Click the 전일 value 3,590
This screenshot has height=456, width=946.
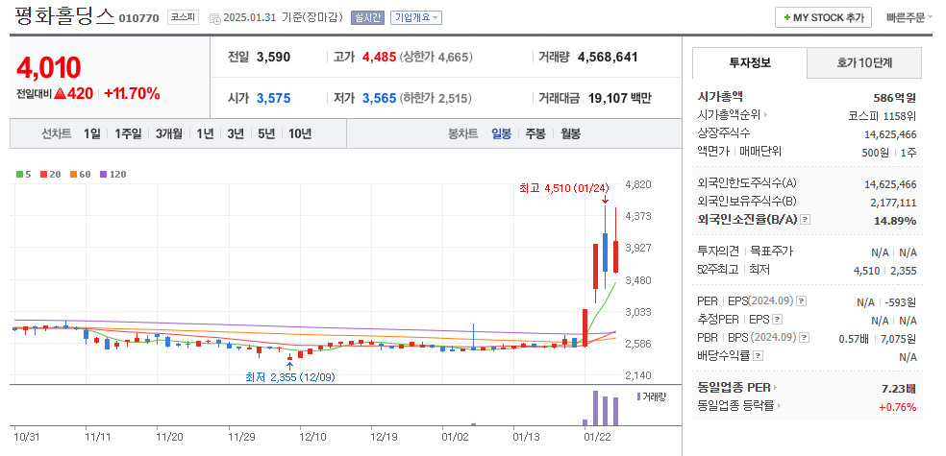point(273,58)
